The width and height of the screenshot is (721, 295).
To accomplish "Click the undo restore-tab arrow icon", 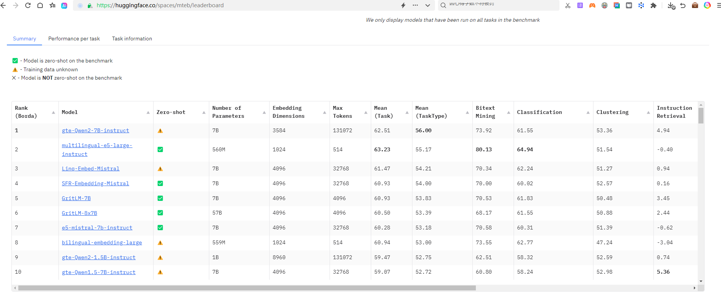I will pyautogui.click(x=683, y=5).
